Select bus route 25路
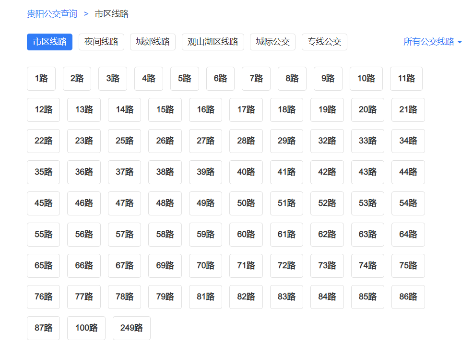The width and height of the screenshot is (473, 356). 124,141
